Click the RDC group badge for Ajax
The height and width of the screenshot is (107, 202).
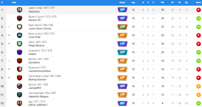122,103
